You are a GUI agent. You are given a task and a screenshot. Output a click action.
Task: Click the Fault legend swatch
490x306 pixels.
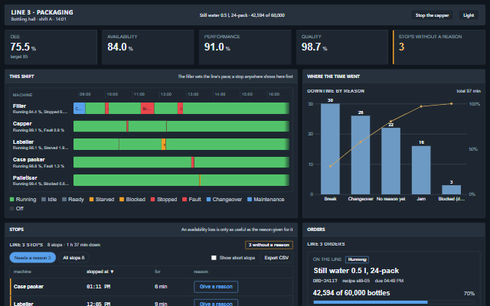click(x=185, y=200)
